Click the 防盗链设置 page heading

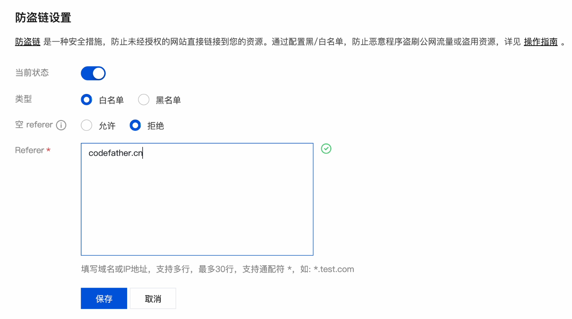(x=43, y=18)
